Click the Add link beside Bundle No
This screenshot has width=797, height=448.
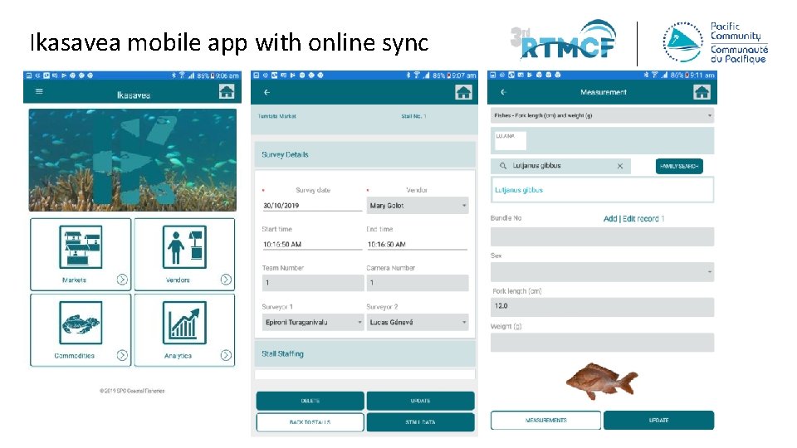[x=610, y=219]
